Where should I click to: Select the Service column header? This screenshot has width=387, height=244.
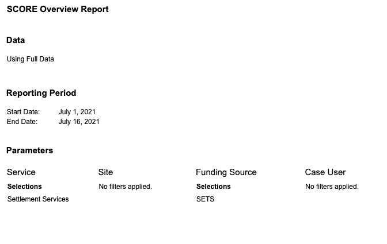[x=21, y=172]
